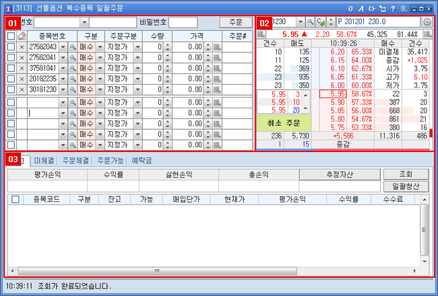Screen dimensions: 438x296
Task: Remove row 27562043 with its X icon
Action: (x=22, y=46)
